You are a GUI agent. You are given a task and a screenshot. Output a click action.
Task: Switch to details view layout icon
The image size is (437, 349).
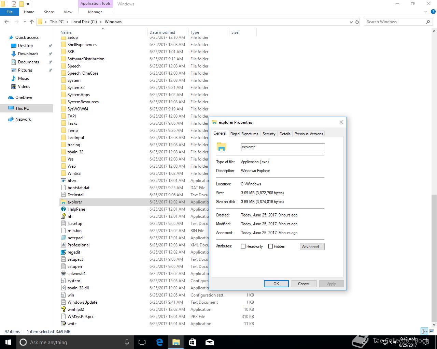coord(424,331)
